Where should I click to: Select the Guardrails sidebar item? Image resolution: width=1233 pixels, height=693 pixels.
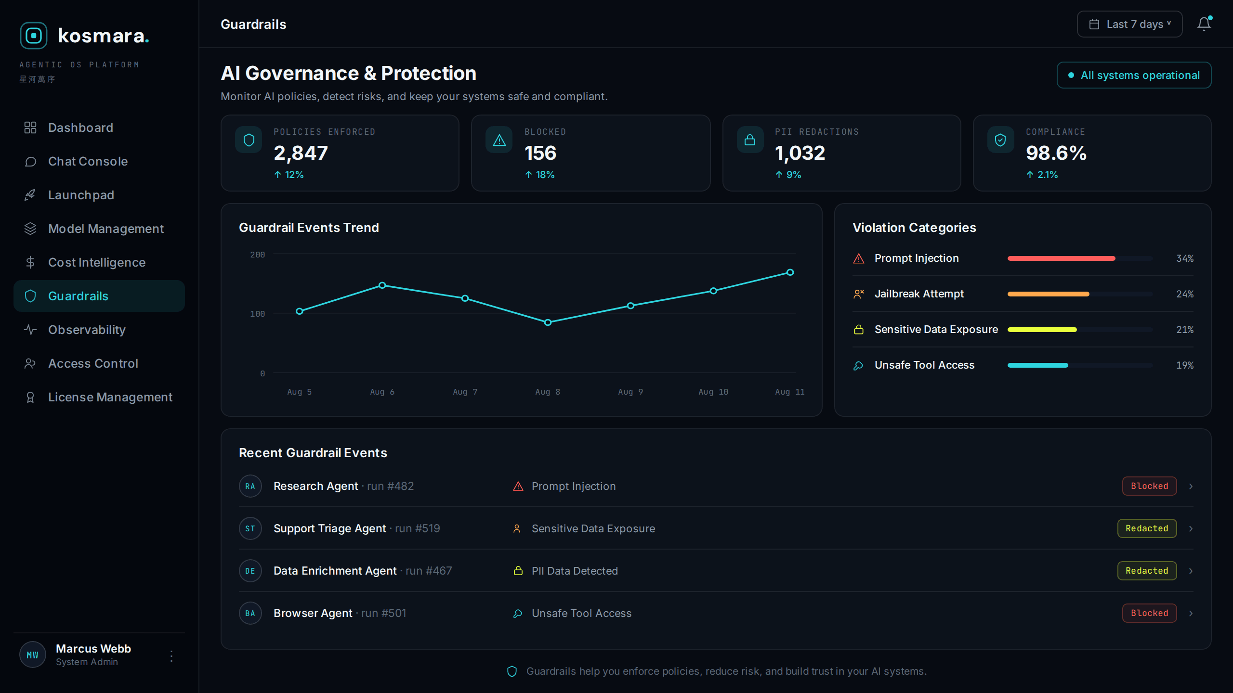click(x=99, y=296)
